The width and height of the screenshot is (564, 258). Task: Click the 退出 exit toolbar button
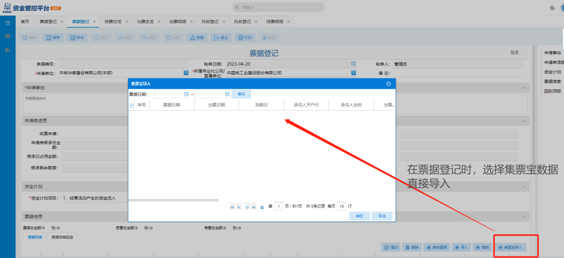click(220, 38)
